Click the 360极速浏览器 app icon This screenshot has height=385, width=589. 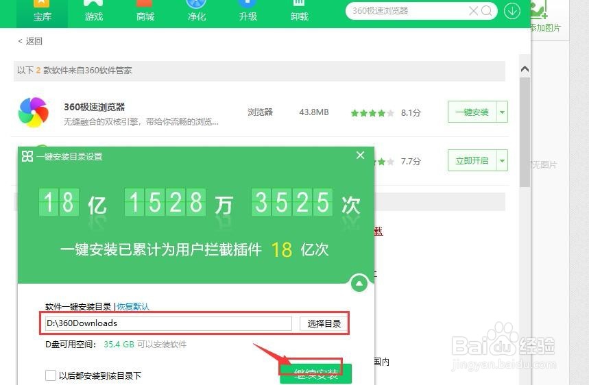click(x=34, y=112)
